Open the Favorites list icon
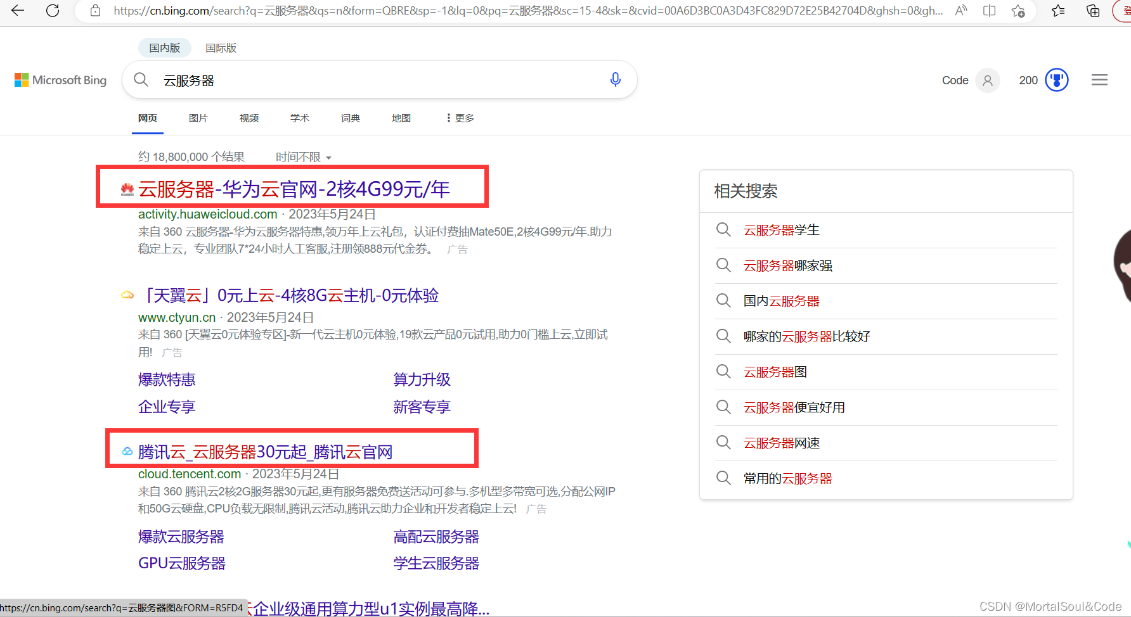Viewport: 1131px width, 617px height. [1058, 11]
